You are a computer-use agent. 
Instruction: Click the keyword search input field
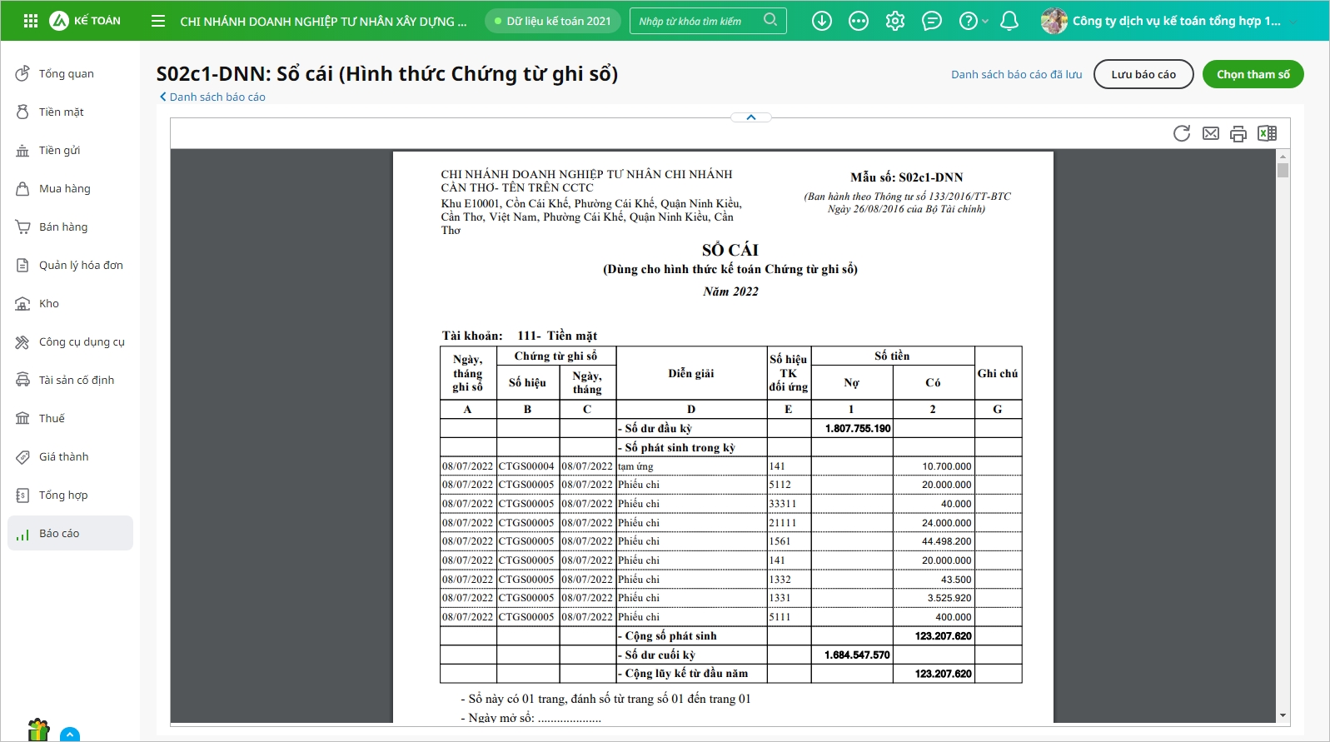[698, 21]
